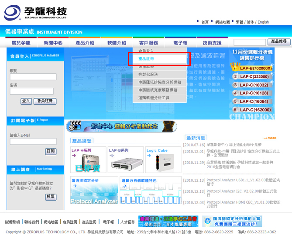Select 申請匯流排協定分析模組 menu entry
The height and width of the screenshot is (239, 292).
(160, 82)
